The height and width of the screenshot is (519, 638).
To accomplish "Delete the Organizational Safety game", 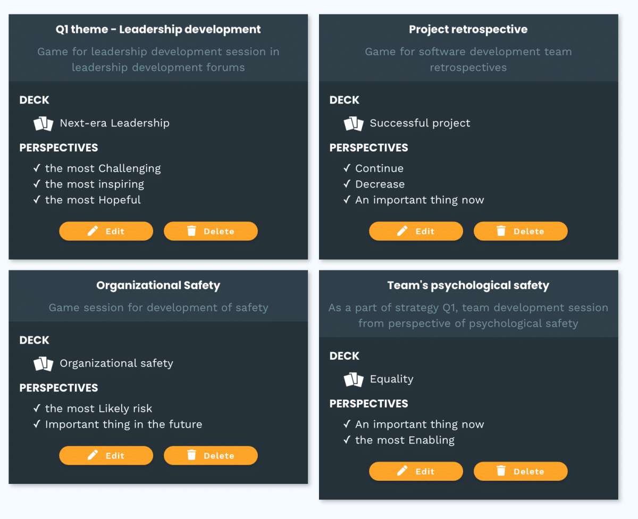I will point(211,455).
